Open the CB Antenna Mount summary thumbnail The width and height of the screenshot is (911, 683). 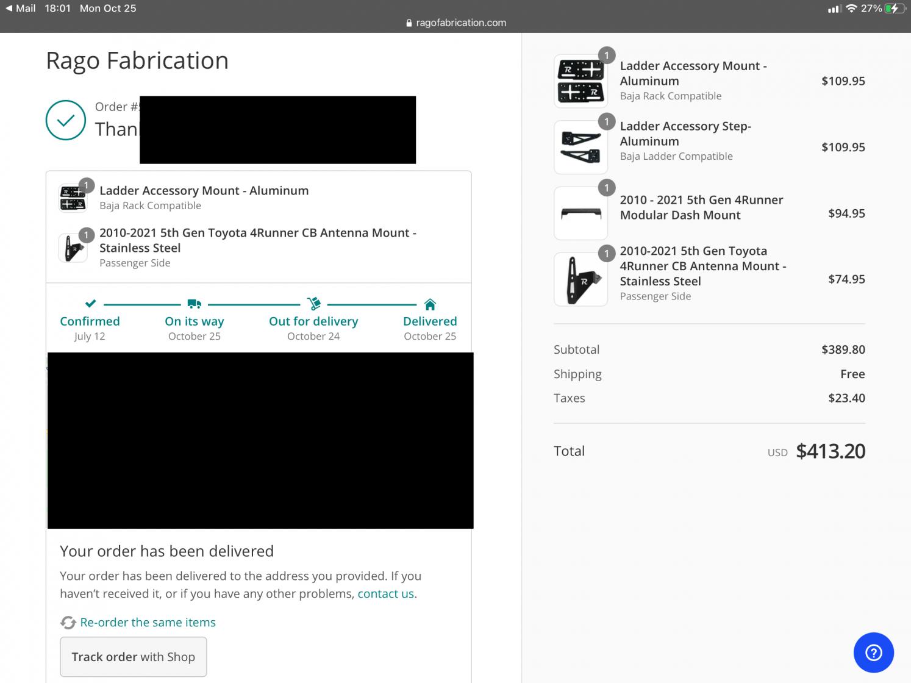pos(581,279)
